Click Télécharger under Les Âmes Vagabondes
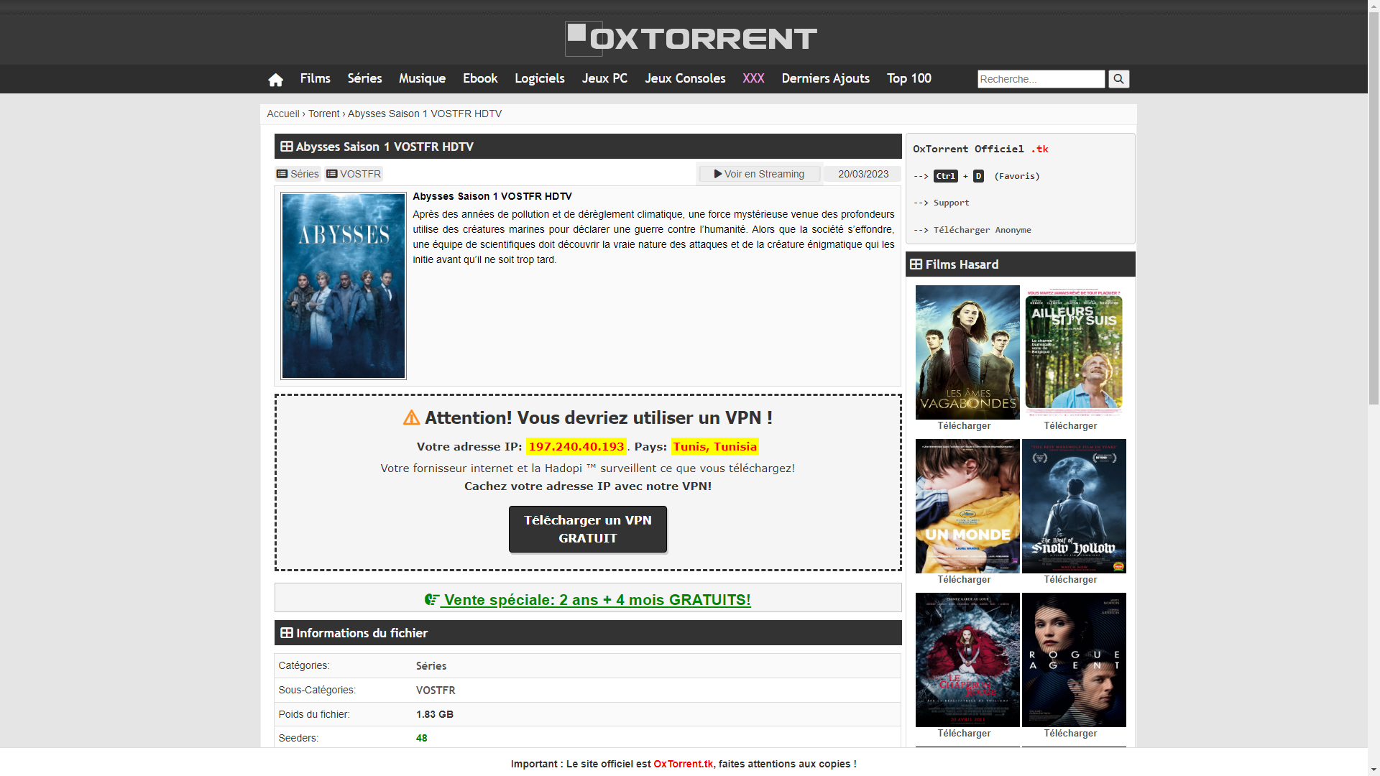This screenshot has height=776, width=1380. 964,426
